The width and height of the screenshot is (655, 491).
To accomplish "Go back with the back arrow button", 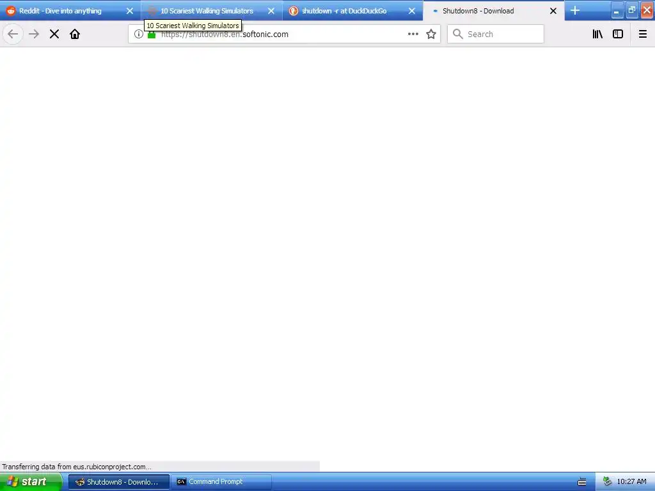I will (13, 34).
